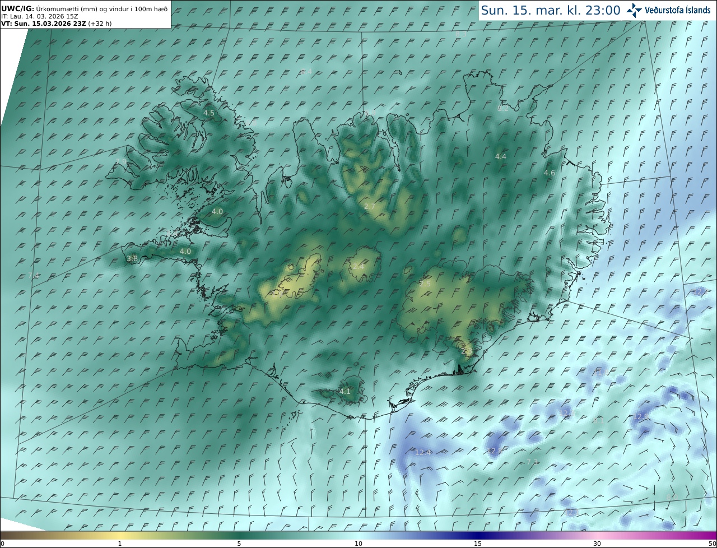Viewport: 717px width, 548px height.
Task: Click the 8.2 value on the map
Action: click(x=503, y=108)
